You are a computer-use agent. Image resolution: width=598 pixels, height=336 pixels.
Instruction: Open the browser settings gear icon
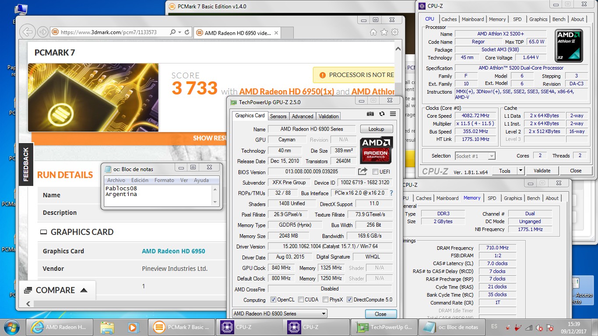(395, 32)
